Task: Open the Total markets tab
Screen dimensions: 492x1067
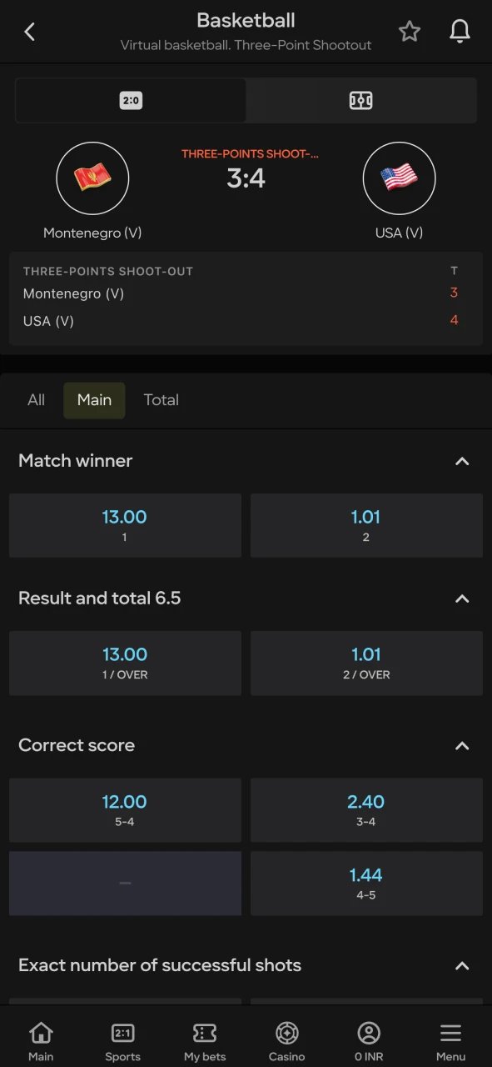Action: tap(161, 400)
